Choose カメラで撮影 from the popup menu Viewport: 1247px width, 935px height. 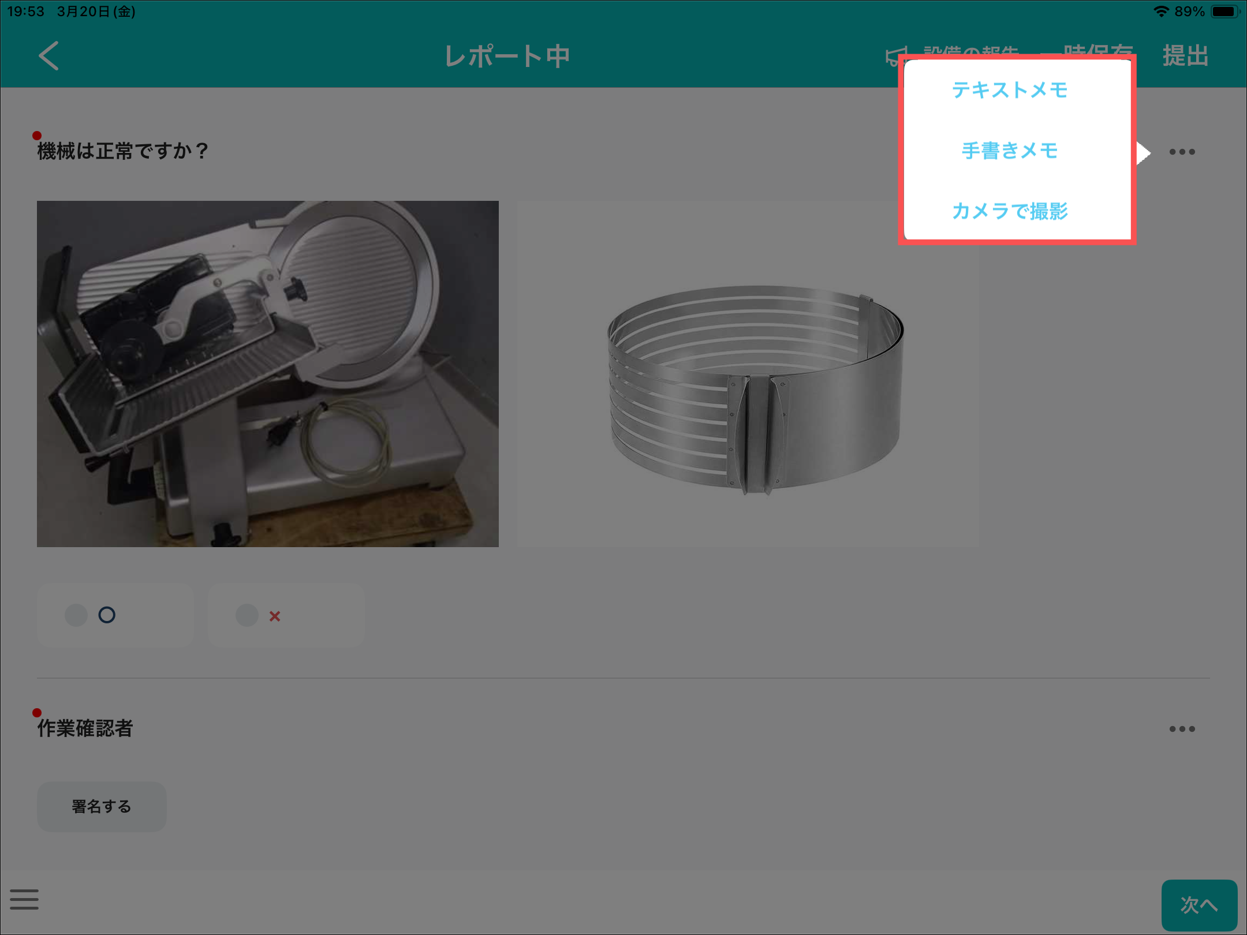pos(1010,211)
